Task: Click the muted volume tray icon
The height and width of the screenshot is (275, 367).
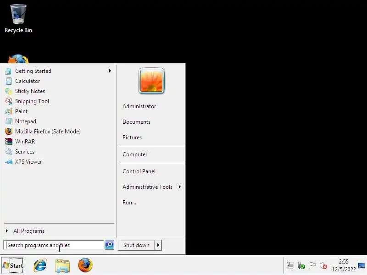Action: 323,265
